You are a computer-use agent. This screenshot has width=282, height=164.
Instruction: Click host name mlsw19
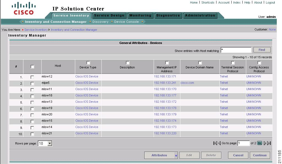[x=47, y=108]
